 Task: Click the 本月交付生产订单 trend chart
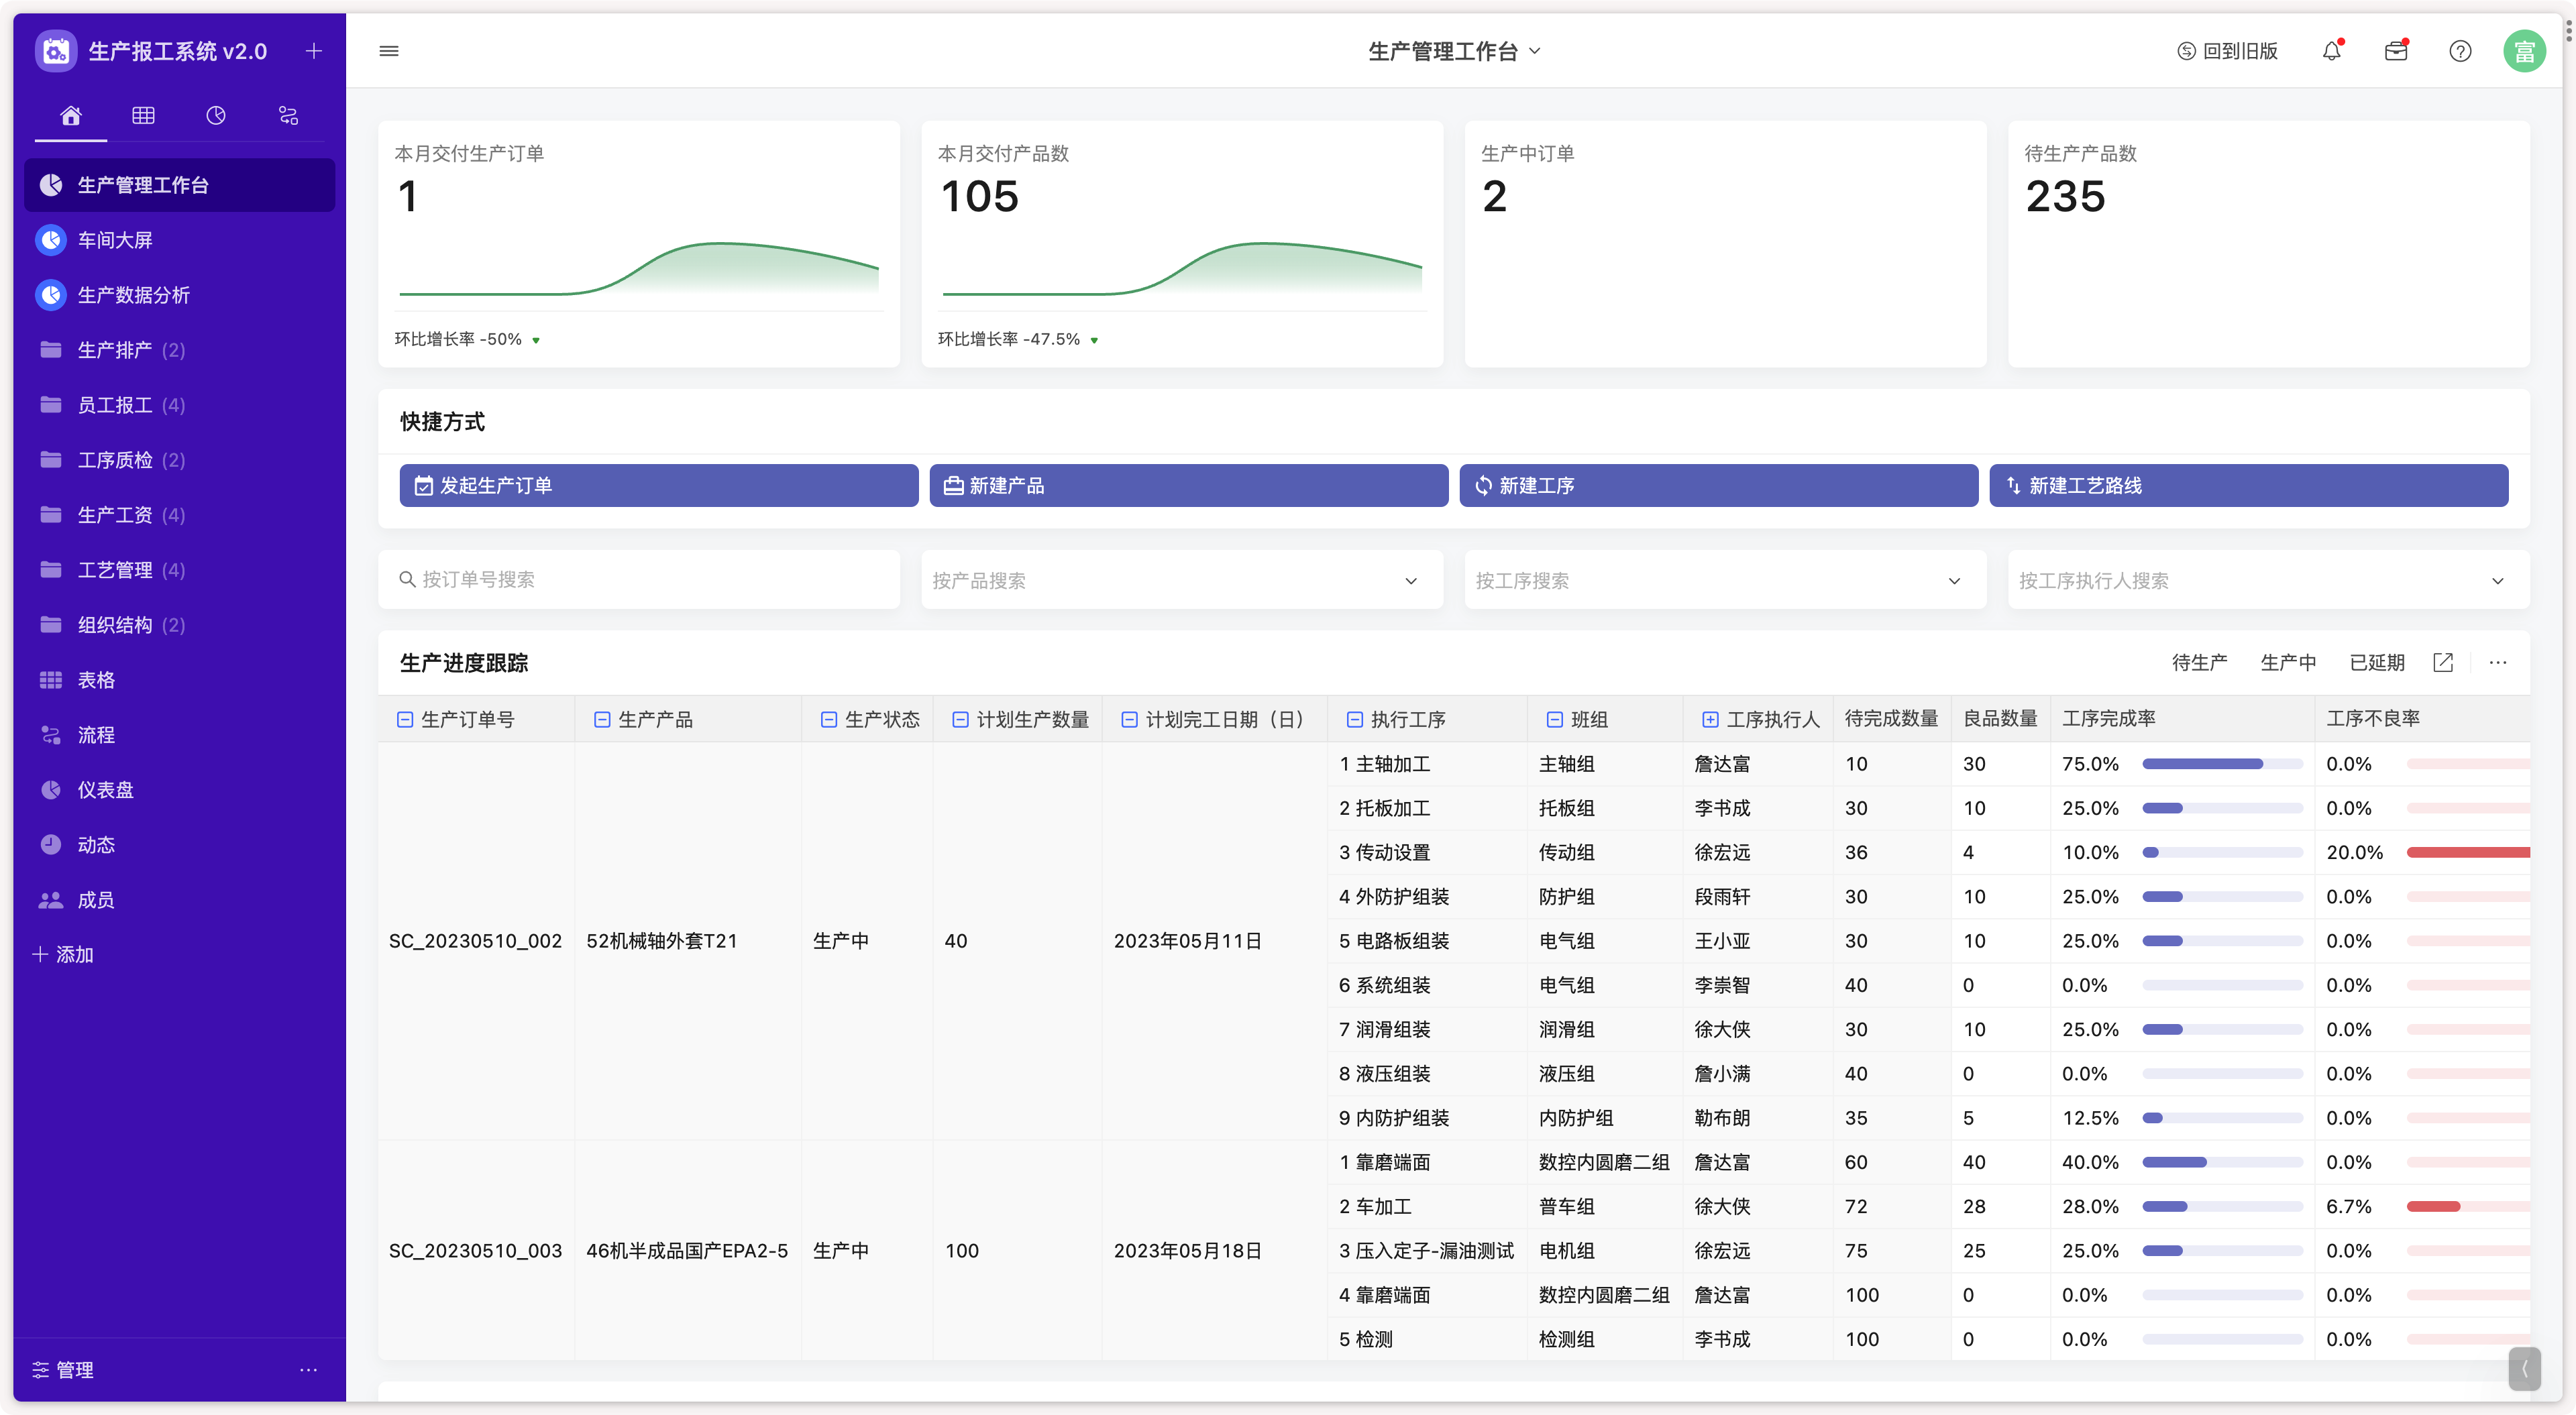[639, 268]
